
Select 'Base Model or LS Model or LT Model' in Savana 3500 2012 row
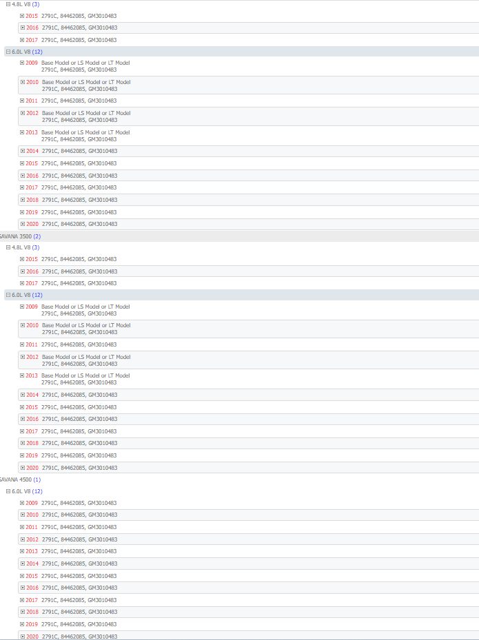click(x=86, y=357)
